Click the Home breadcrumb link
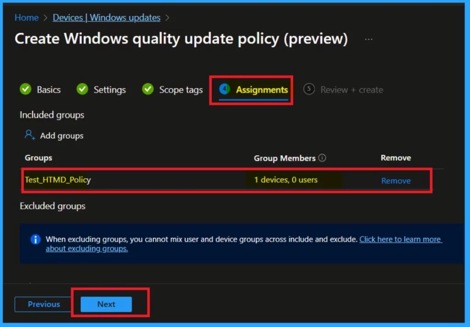Viewport: 470px width, 327px height. [26, 18]
